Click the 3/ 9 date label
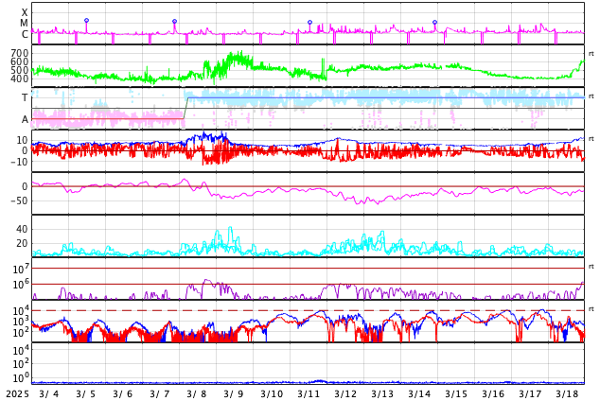Viewport: 600px width, 401px height. tap(234, 393)
